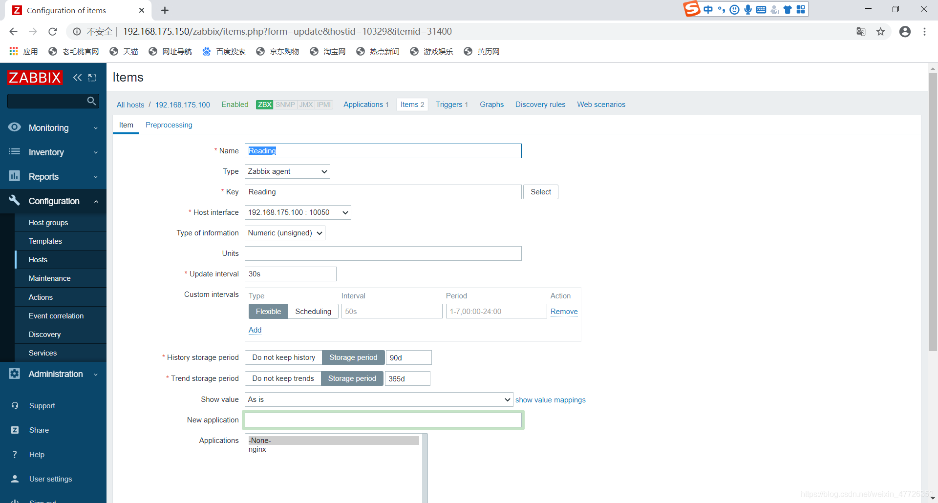Close the Configuration of items tab
This screenshot has width=938, height=503.
141,10
